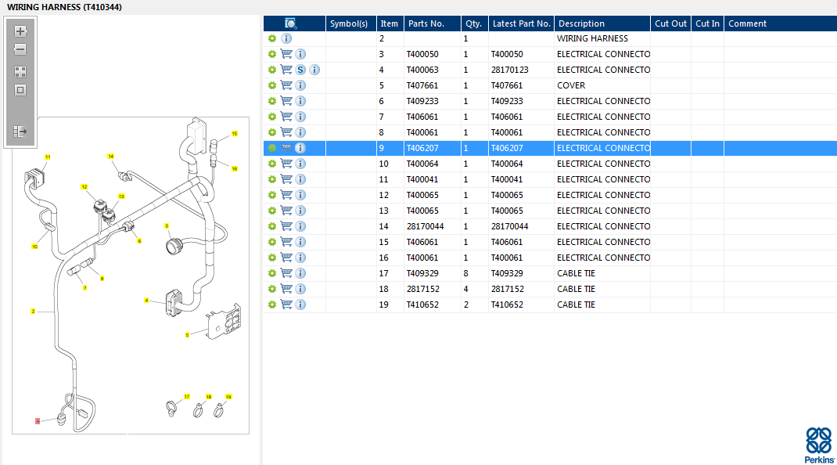Sort by Latest Part No. column header
This screenshot has width=837, height=465.
click(521, 23)
